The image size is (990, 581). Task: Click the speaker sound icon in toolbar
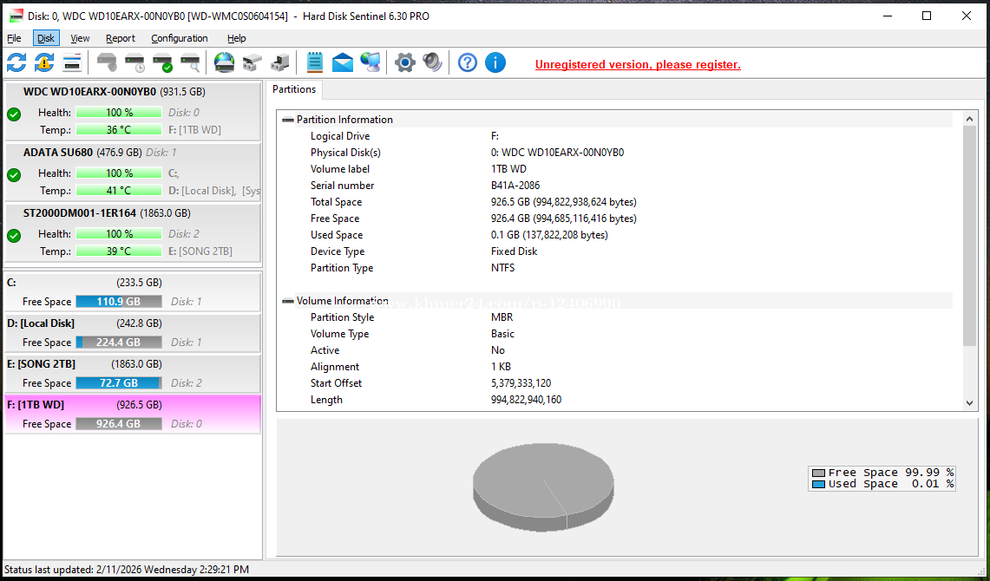coord(432,62)
